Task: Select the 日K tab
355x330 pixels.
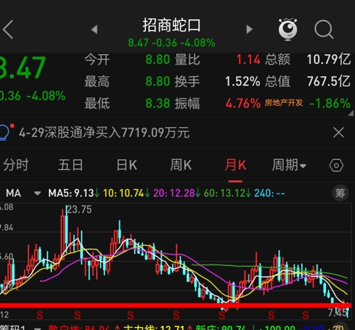Action: (127, 165)
